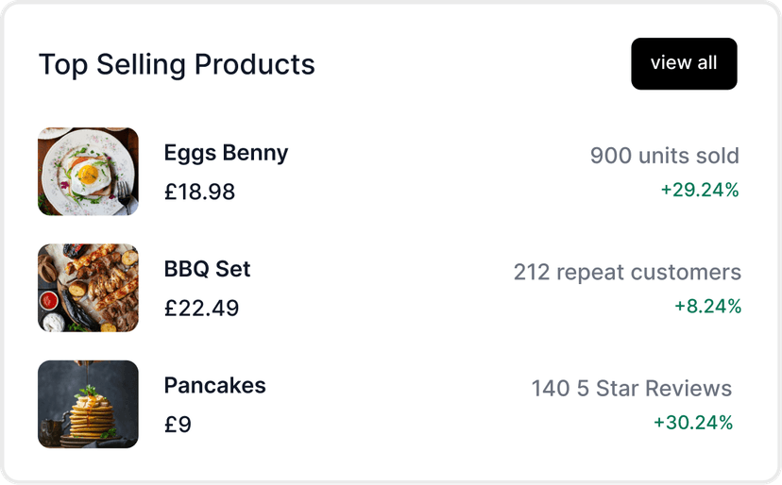Click the £9 Pancakes price
Screen dimensions: 782x485
pyautogui.click(x=178, y=424)
